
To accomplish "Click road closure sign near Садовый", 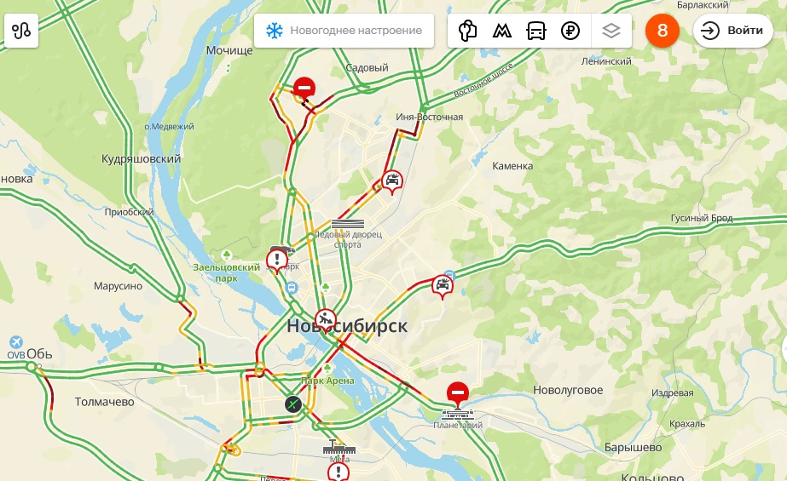I will pos(304,89).
